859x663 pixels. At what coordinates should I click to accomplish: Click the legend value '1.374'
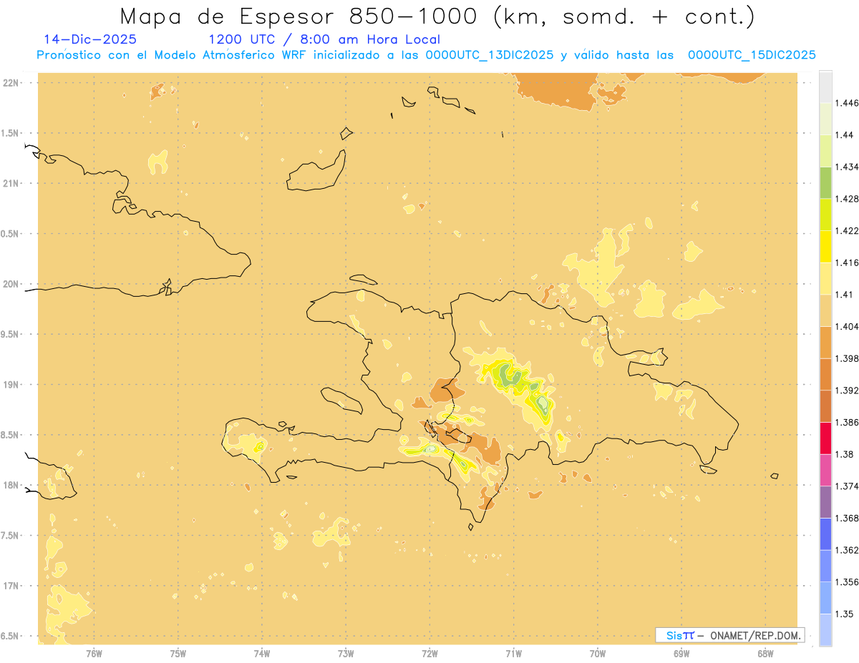click(x=848, y=486)
